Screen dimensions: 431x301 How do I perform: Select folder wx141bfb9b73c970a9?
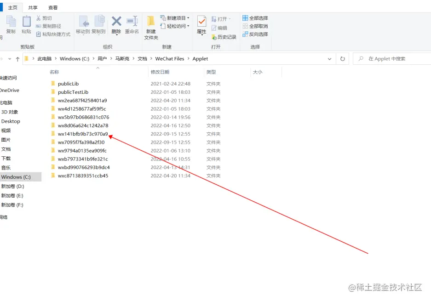pyautogui.click(x=83, y=134)
